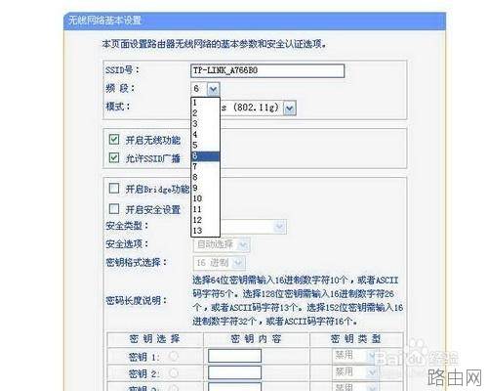This screenshot has width=488, height=391.
Task: Click the 密钥选择 column header
Action: click(x=154, y=339)
